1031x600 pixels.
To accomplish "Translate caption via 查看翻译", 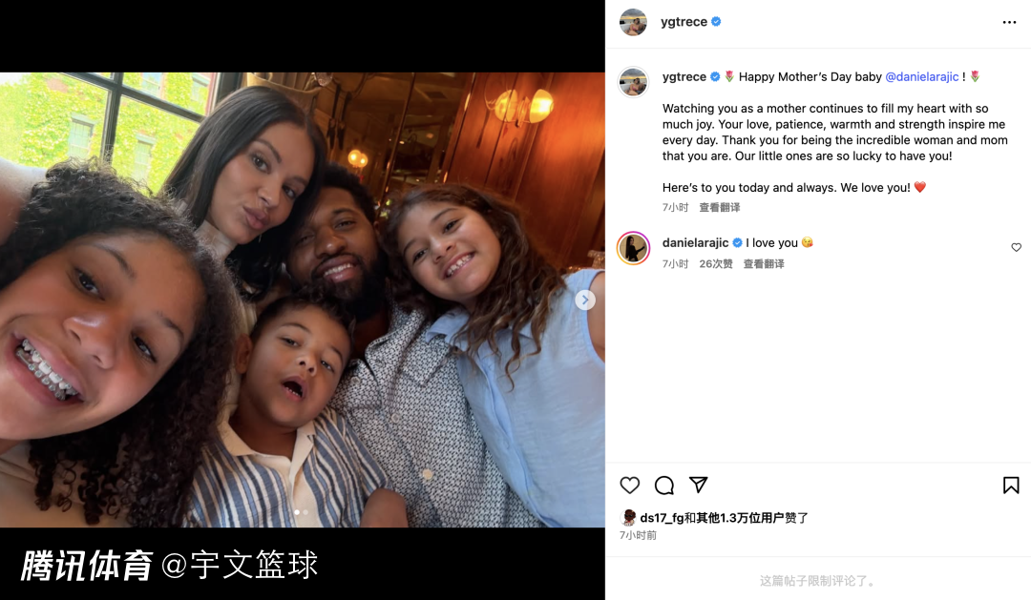I will (x=720, y=207).
